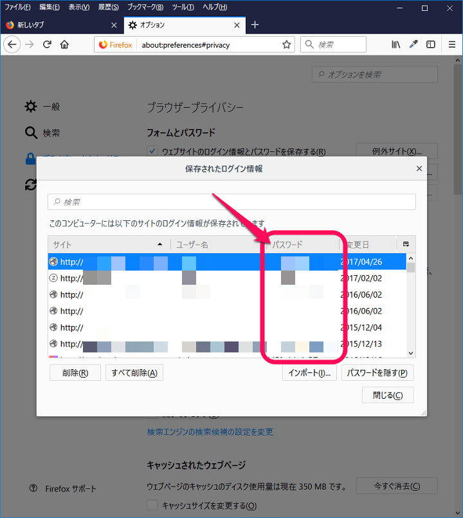Click 例外サイト button

[397, 151]
